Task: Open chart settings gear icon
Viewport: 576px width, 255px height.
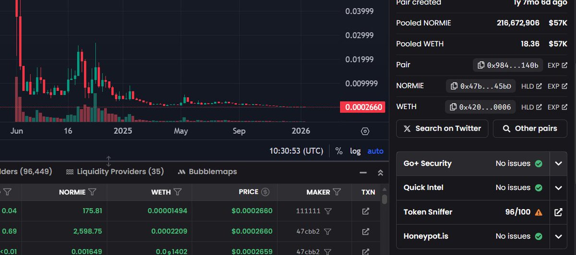Action: tap(365, 131)
